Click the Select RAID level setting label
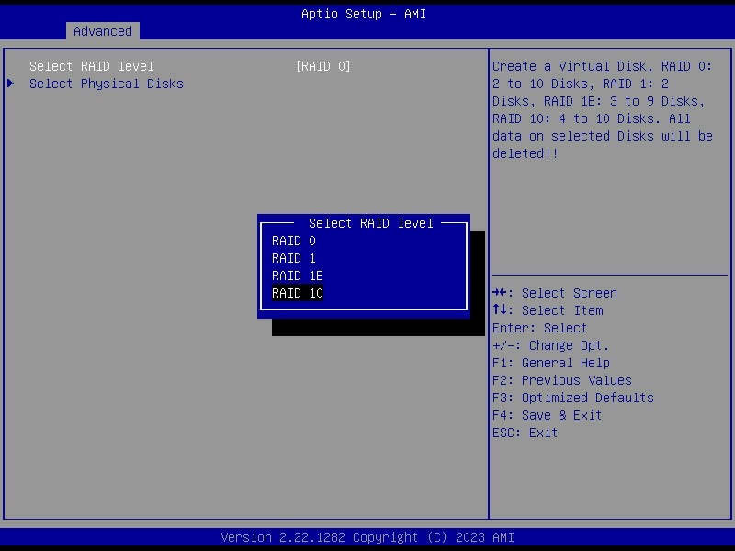The width and height of the screenshot is (735, 551). (x=91, y=66)
